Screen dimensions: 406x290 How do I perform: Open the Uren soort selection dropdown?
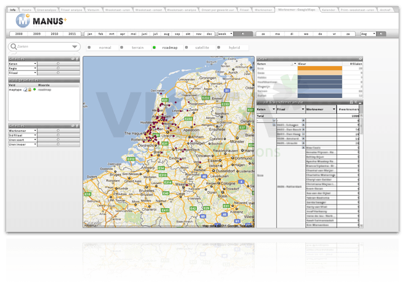point(35,139)
